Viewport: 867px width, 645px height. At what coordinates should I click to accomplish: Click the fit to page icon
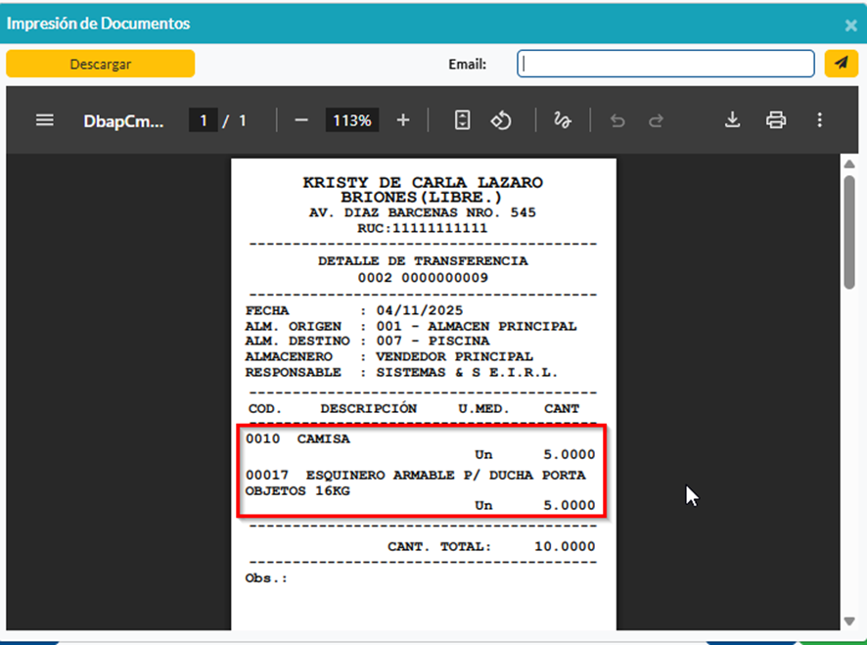[463, 120]
